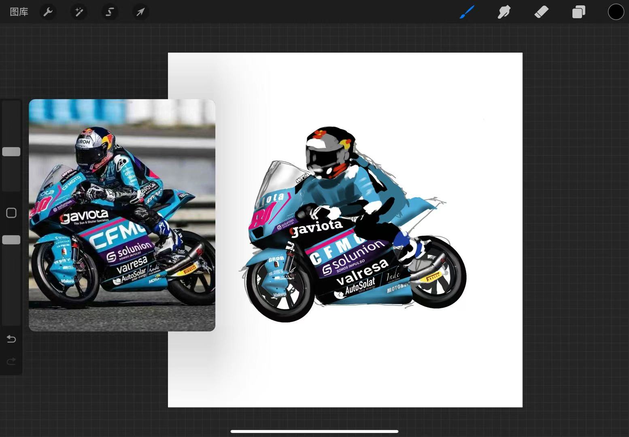Viewport: 629px width, 437px height.
Task: Click the reference photo of the motorcycle
Action: click(x=122, y=215)
